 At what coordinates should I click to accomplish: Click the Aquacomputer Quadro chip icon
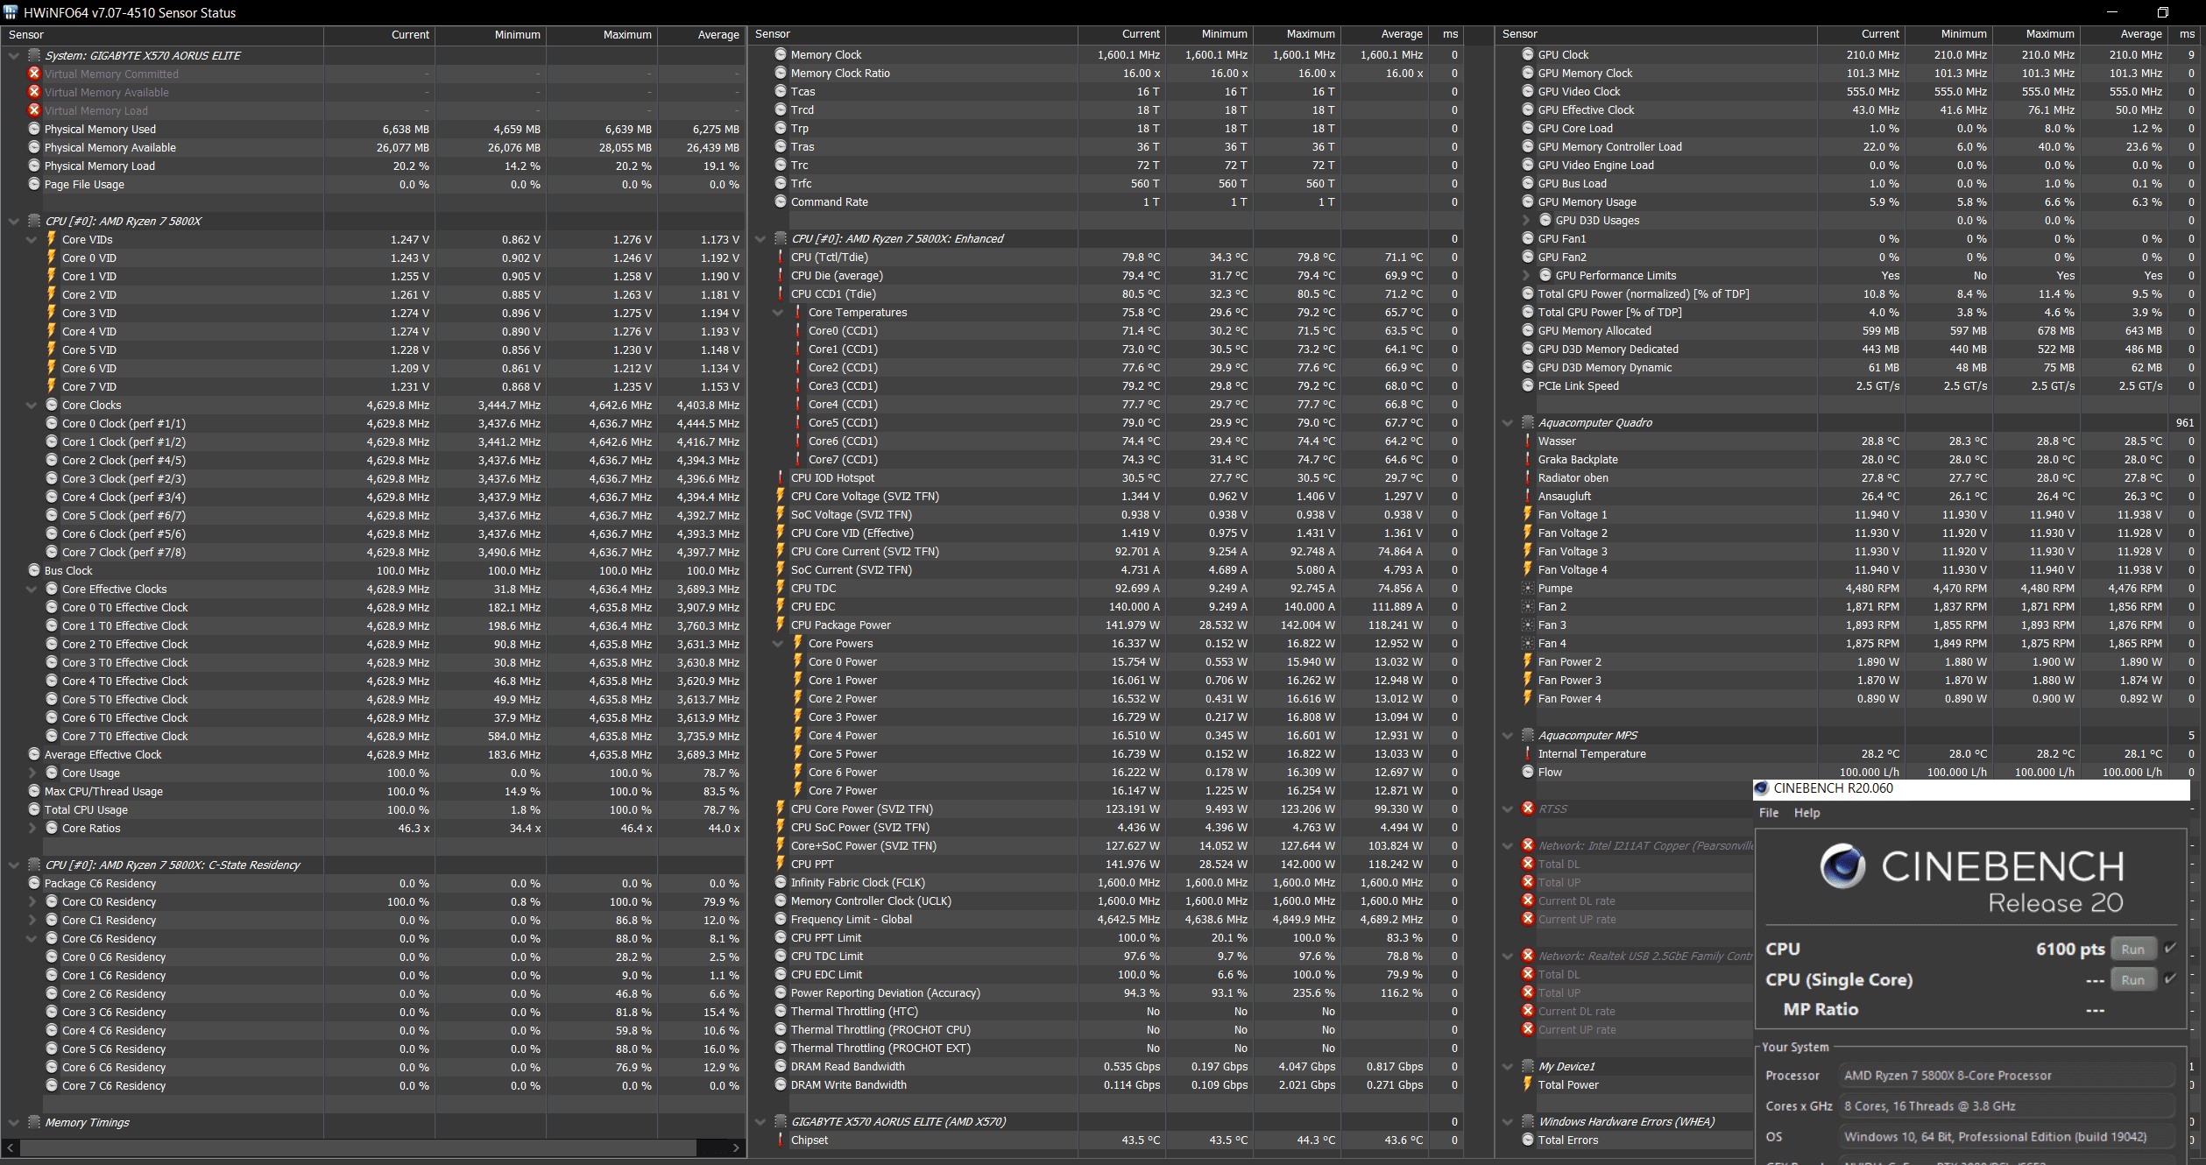pos(1528,422)
